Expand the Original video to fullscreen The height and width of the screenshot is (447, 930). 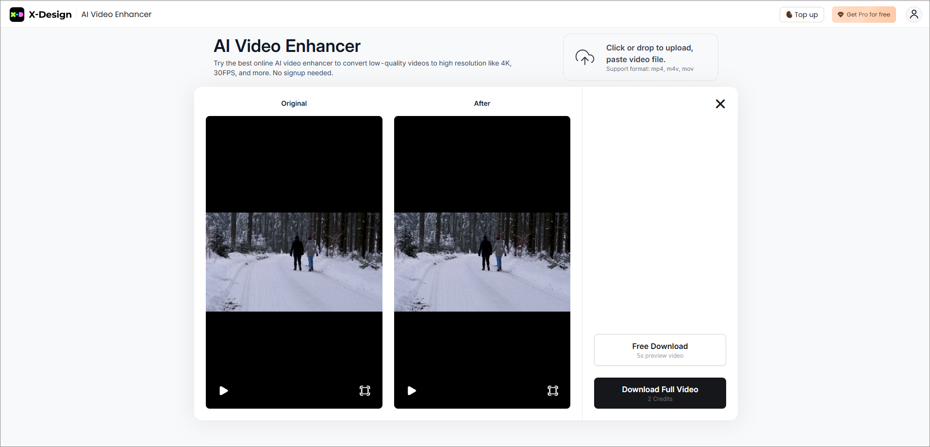(x=365, y=391)
